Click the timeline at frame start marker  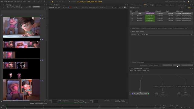click(7, 106)
